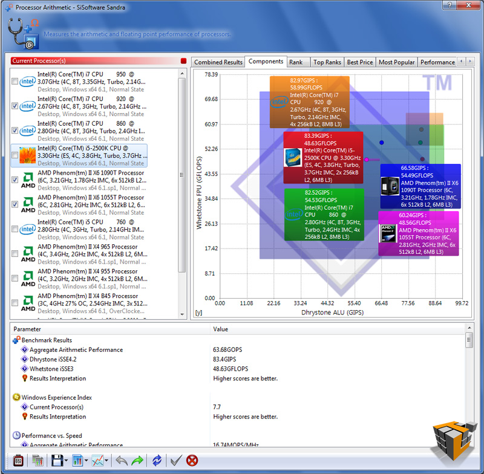
Task: Click the orange Core i7 920 chart label
Action: pyautogui.click(x=310, y=102)
